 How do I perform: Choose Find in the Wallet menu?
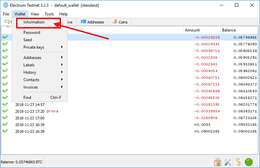40,97
